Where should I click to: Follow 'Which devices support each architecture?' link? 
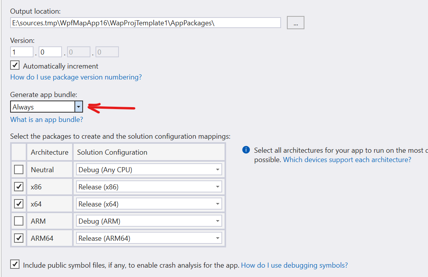coord(347,160)
